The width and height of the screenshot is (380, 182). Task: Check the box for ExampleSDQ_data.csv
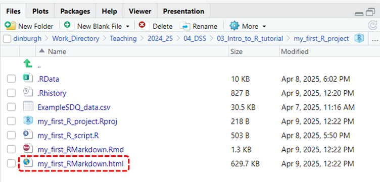click(11, 107)
